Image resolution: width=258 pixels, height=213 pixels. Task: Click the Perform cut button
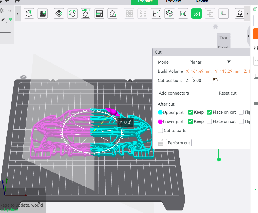tap(179, 143)
